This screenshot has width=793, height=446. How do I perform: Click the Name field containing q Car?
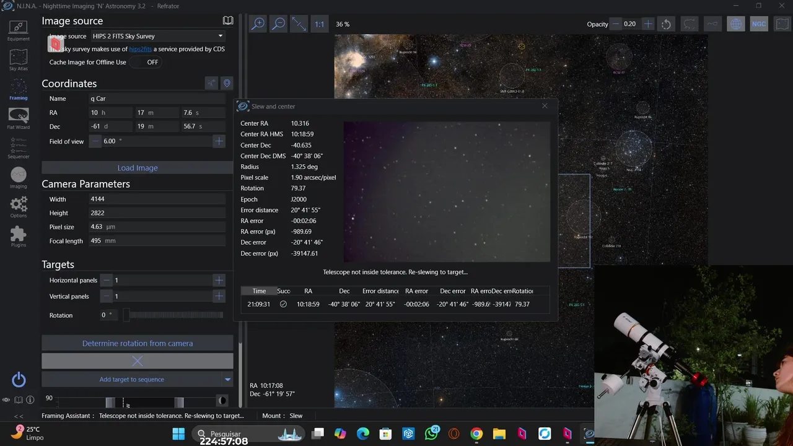pos(157,98)
